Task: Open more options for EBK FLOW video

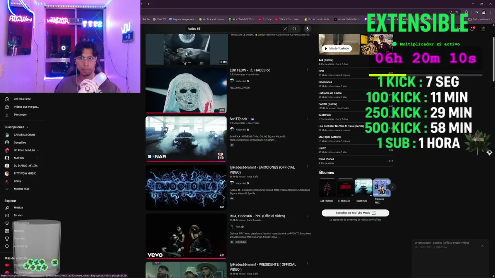Action: 307,70
